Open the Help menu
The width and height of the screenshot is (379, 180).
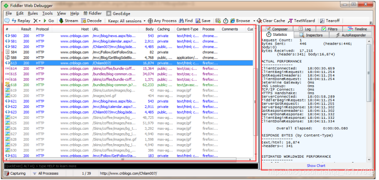tap(75, 14)
